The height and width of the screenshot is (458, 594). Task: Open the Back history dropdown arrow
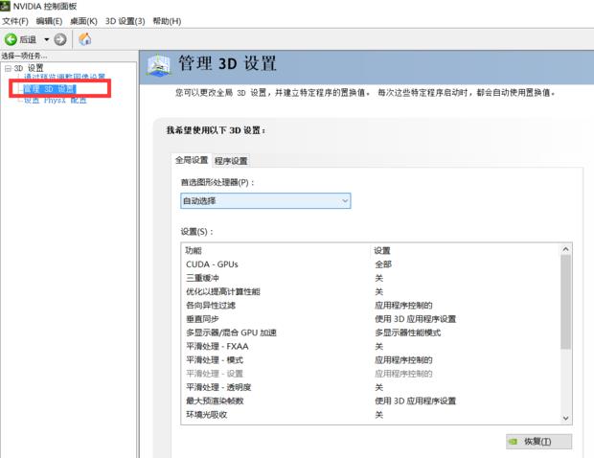pos(46,39)
